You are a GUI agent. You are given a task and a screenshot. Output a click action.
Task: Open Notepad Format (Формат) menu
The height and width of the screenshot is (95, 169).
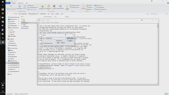pos(48,22)
